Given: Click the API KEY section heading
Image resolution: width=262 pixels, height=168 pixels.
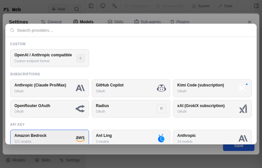Looking at the screenshot, I should 17,124.
